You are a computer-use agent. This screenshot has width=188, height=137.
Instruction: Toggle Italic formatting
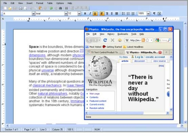point(90,14)
